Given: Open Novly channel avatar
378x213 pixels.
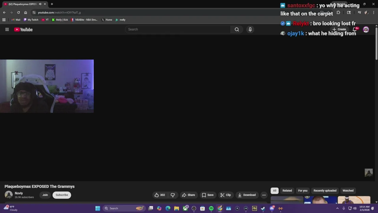Looking at the screenshot, I should pos(9,195).
